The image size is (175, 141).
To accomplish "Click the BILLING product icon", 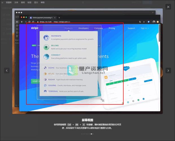I will click(46, 47).
